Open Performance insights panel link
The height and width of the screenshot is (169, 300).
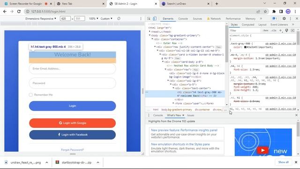184,130
